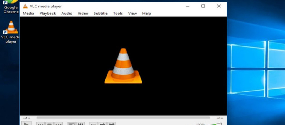Open the Subtitle menu
The image size is (285, 125).
click(x=100, y=13)
